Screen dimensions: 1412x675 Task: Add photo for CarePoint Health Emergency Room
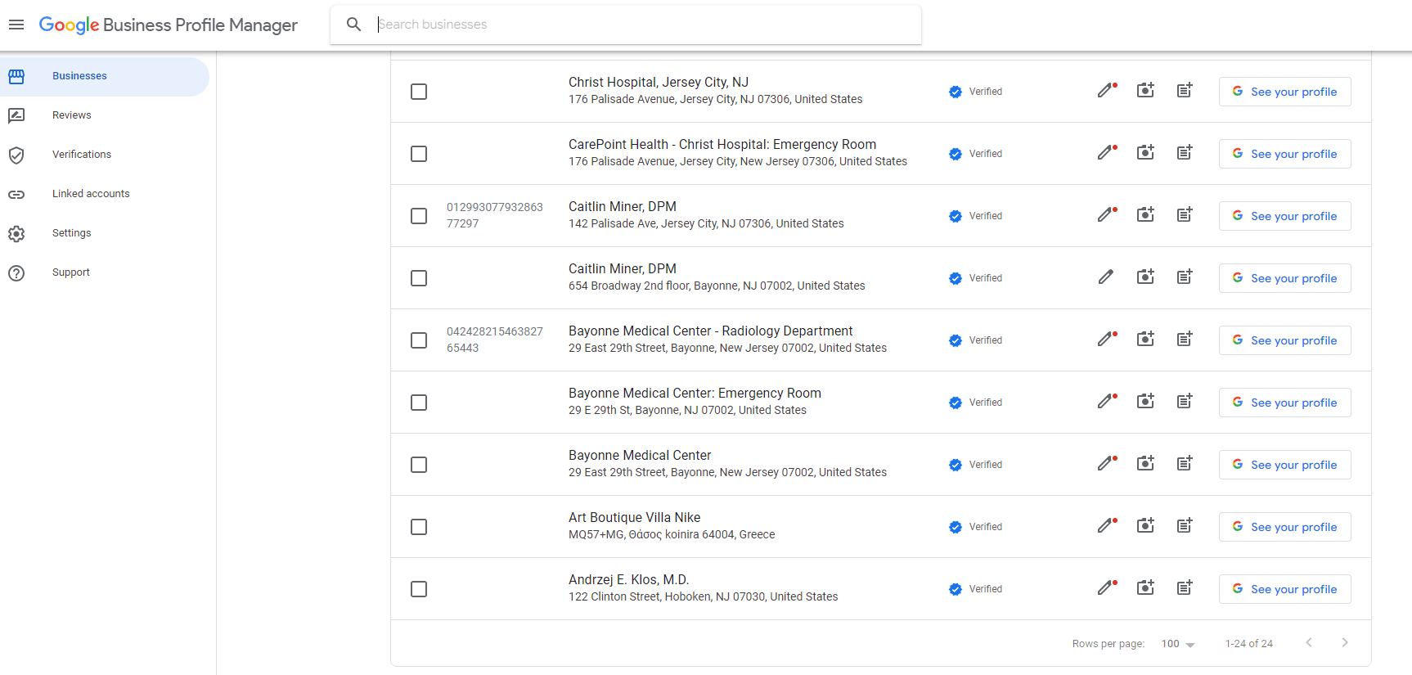coord(1145,153)
